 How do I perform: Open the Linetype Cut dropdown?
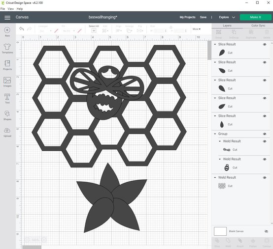(x=45, y=31)
